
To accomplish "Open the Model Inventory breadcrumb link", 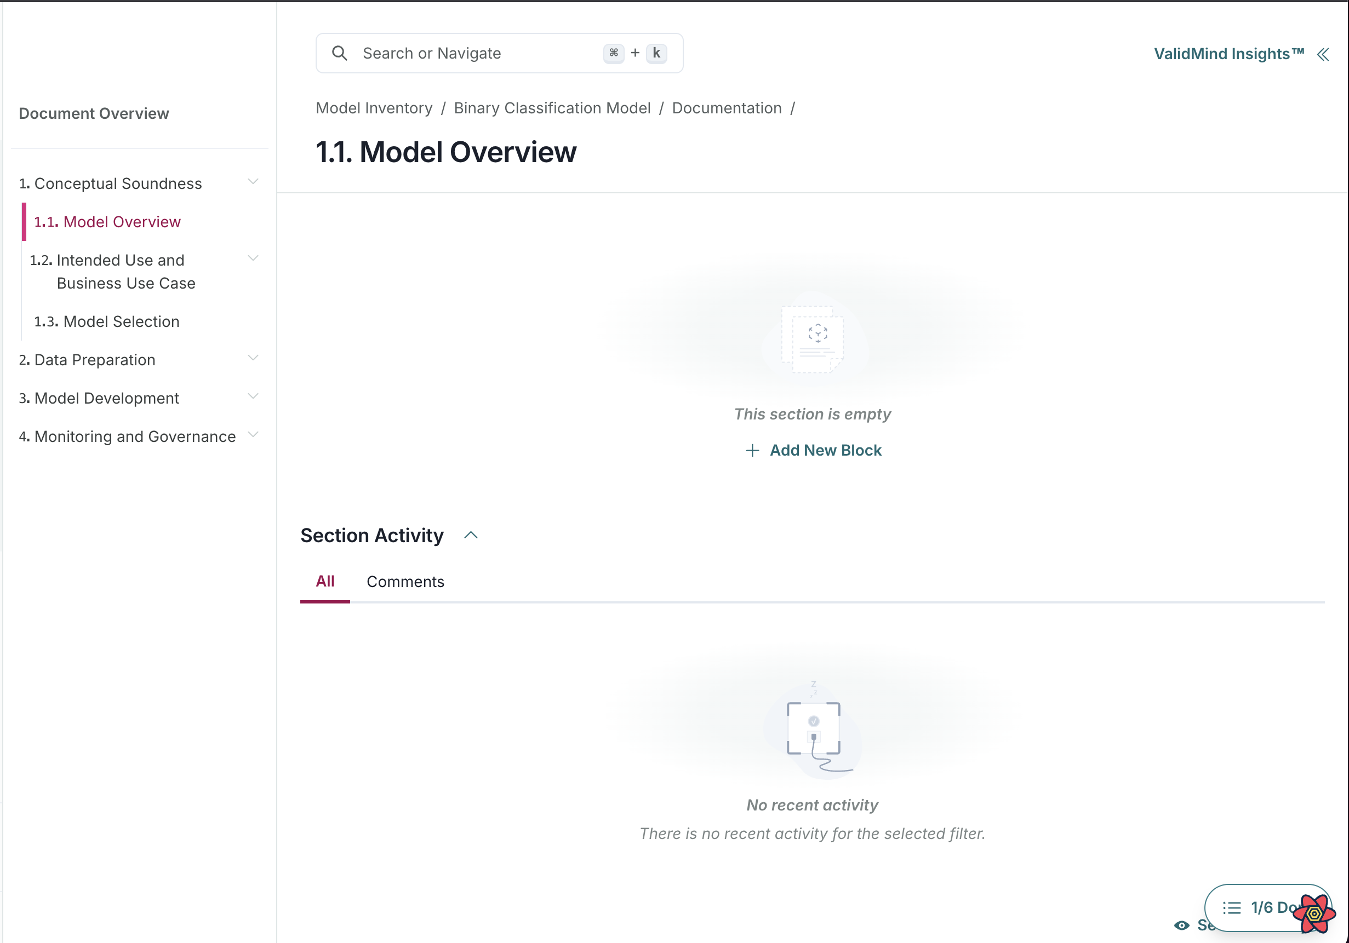I will pyautogui.click(x=374, y=108).
